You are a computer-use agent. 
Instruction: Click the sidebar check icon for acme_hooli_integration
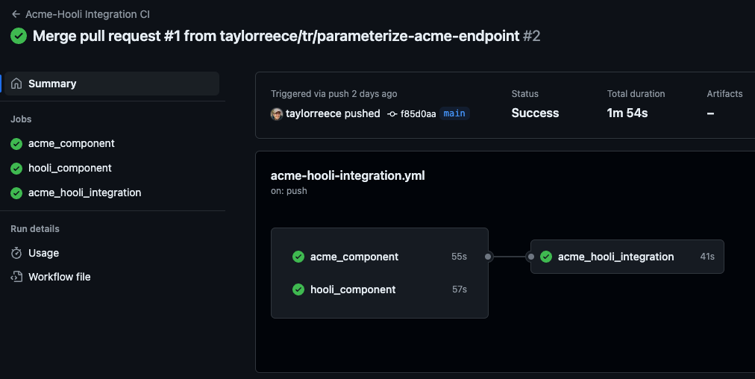(x=16, y=192)
